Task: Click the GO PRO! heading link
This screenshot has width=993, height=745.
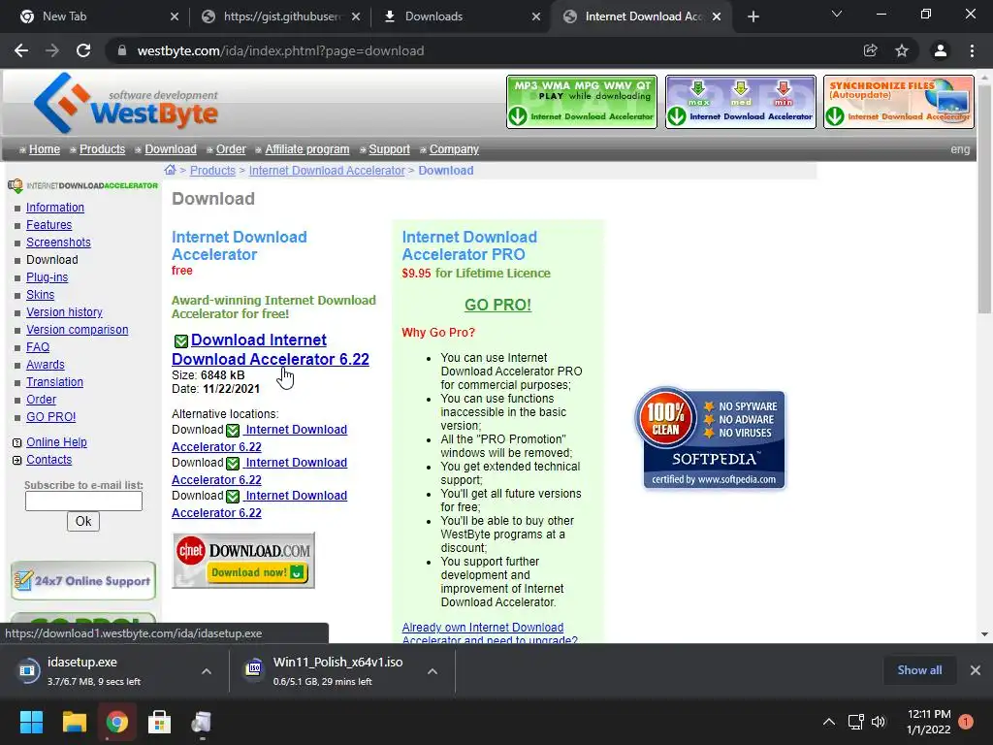Action: coord(497,305)
